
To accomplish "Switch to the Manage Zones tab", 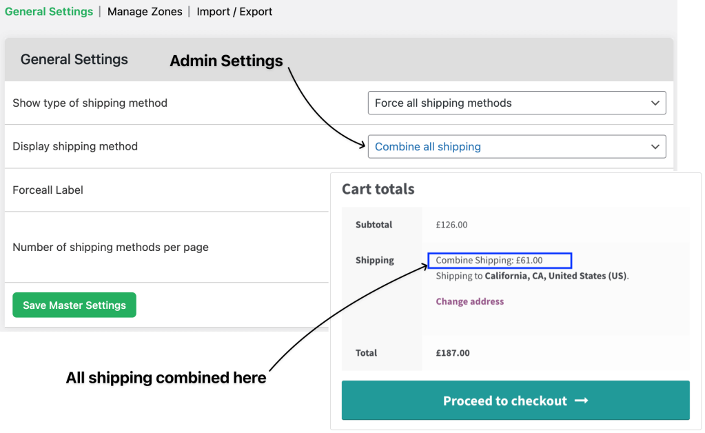I will [145, 12].
